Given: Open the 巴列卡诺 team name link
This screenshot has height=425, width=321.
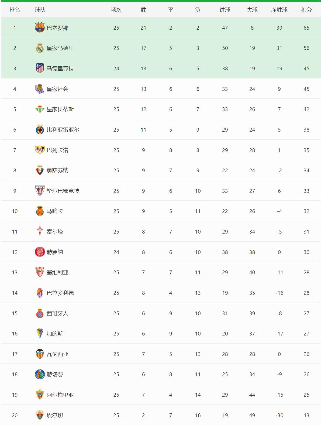Looking at the screenshot, I should click(57, 150).
